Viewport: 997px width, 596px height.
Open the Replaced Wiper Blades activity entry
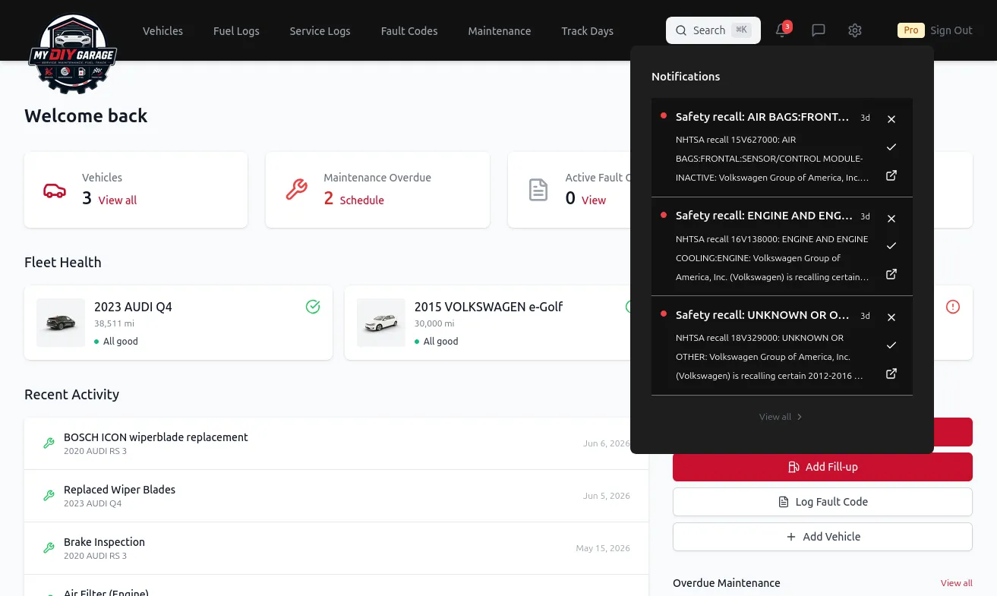336,496
